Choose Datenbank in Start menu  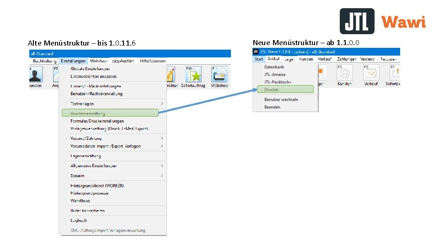pyautogui.click(x=274, y=67)
